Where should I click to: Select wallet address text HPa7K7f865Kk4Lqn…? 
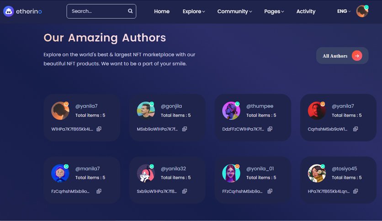point(329,191)
